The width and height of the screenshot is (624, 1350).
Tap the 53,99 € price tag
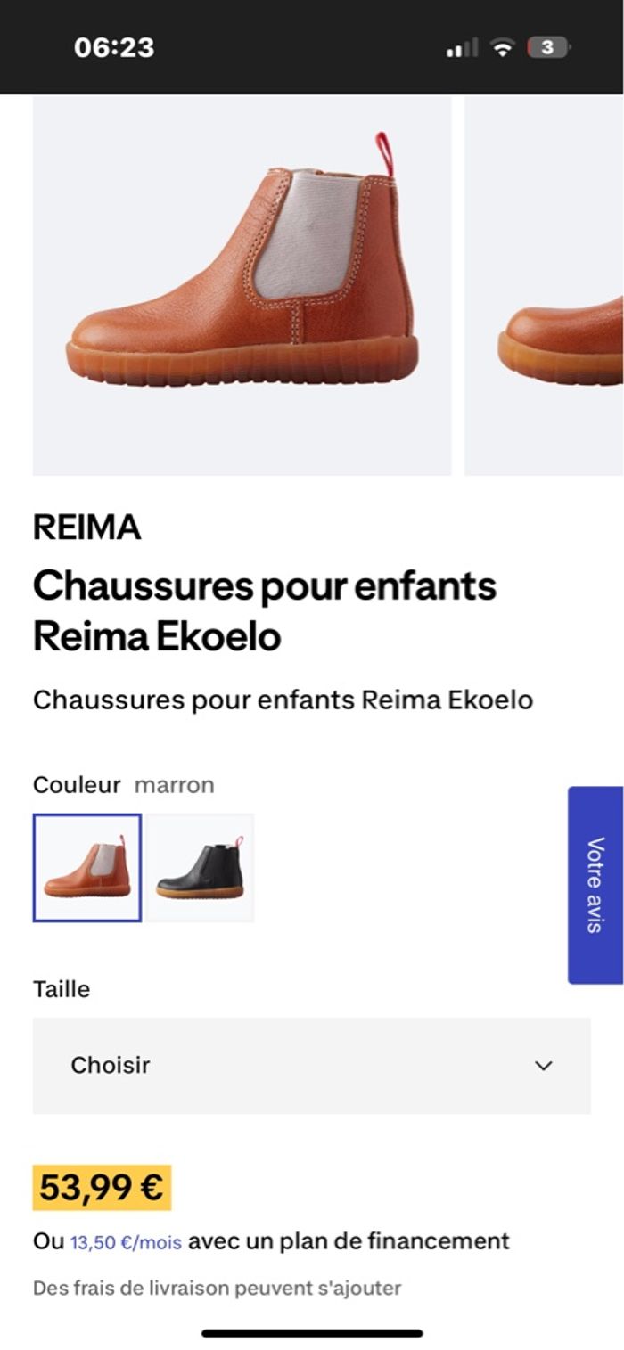(x=102, y=1188)
